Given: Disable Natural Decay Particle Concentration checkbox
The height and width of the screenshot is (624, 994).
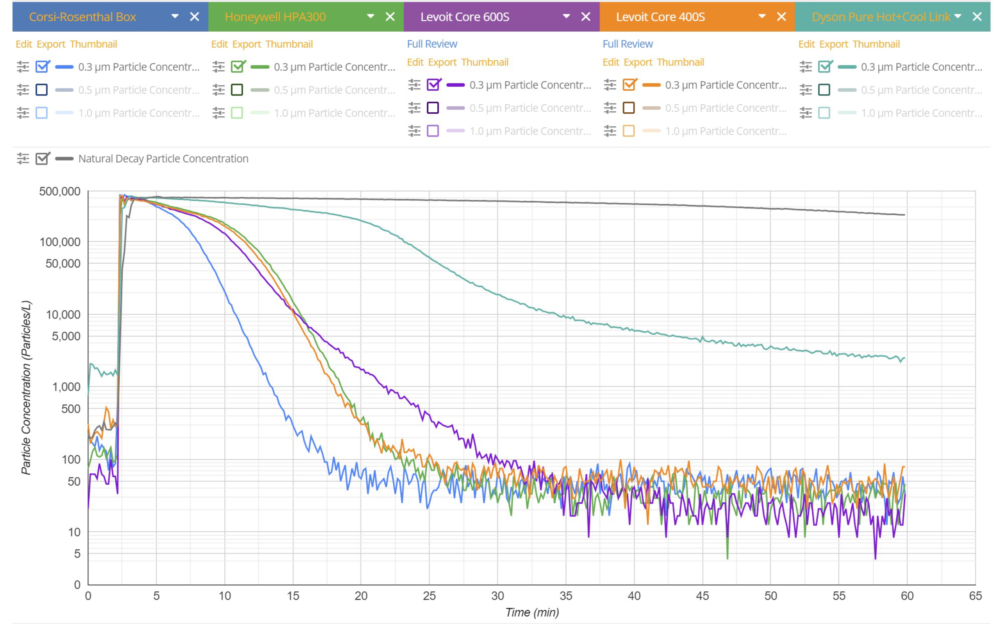Looking at the screenshot, I should coord(42,158).
